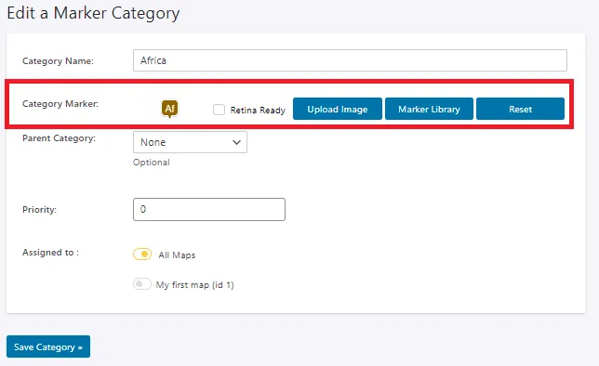Viewport: 599px width, 366px height.
Task: Click the Africa 'Af' marker icon
Action: pyautogui.click(x=169, y=110)
